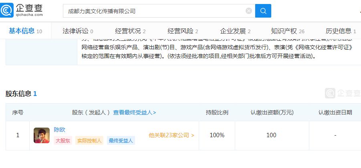Click the 实际控制人 tag
The image size is (361, 168).
tap(89, 141)
